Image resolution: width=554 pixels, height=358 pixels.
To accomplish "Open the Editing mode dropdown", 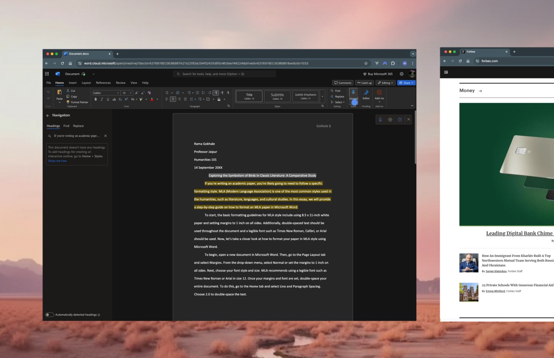I will tap(385, 83).
